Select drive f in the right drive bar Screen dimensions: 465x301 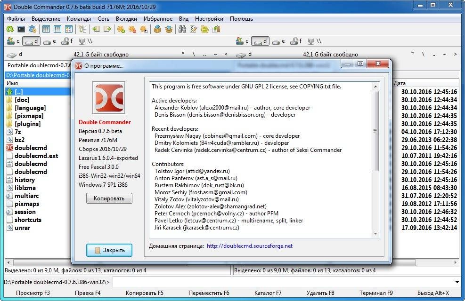point(296,41)
